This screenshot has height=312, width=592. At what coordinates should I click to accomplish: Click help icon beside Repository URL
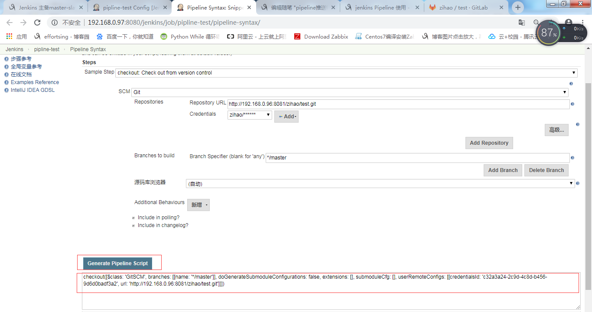(x=572, y=104)
